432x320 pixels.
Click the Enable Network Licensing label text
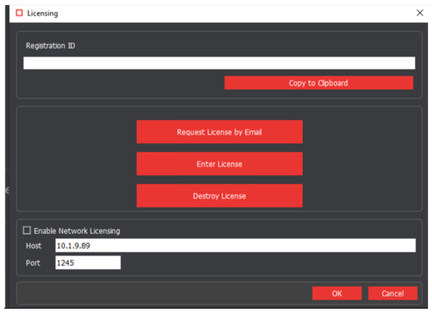click(77, 231)
